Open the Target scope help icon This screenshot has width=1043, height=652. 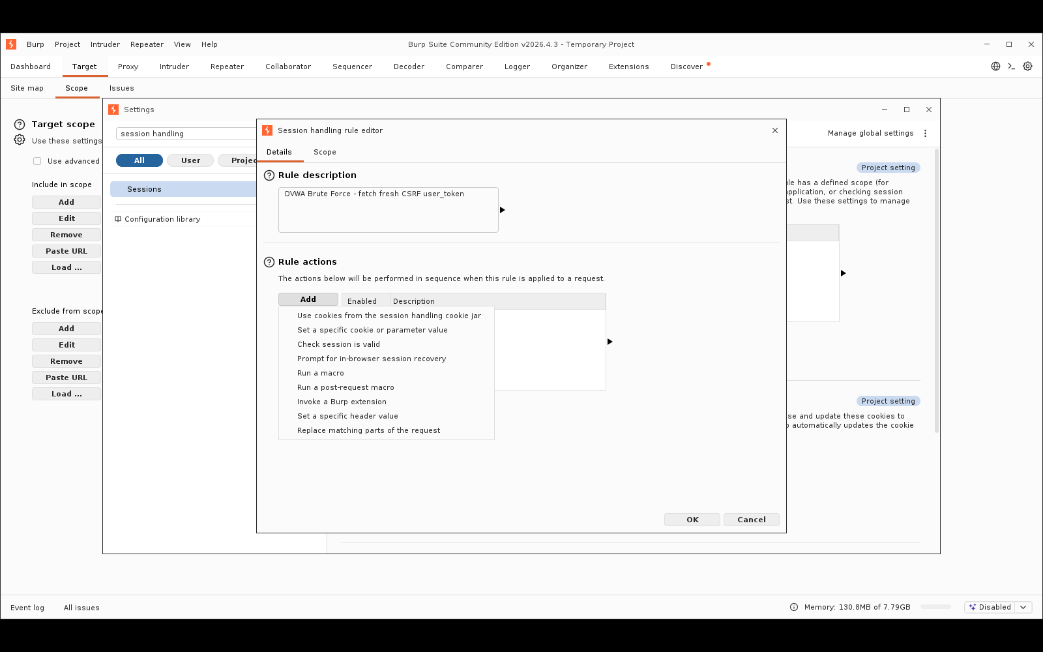20,125
